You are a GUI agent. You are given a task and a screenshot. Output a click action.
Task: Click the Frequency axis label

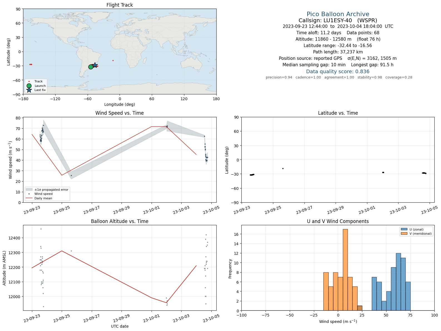point(230,268)
